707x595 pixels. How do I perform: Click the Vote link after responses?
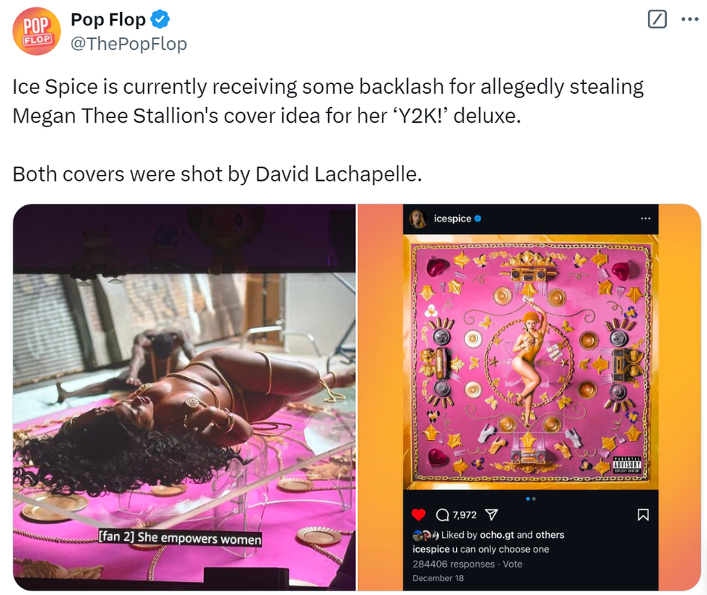point(513,564)
